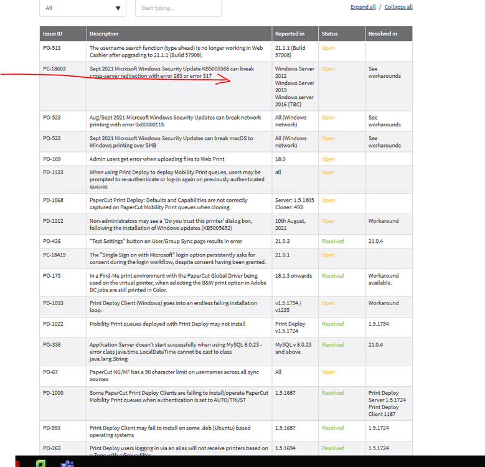
Task: Select issue ID PC-18419
Action: [54, 255]
